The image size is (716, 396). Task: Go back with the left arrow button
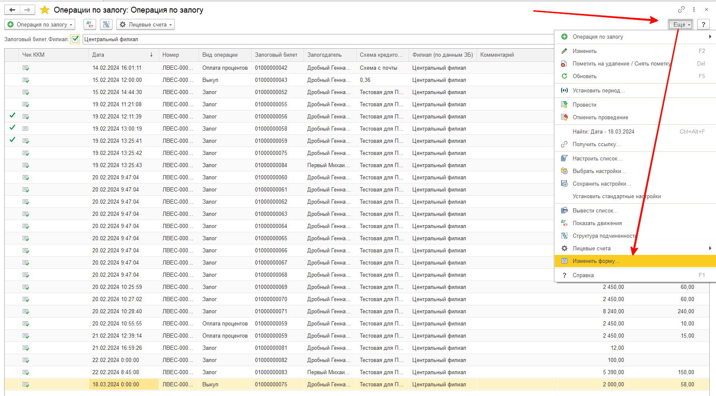pos(12,10)
